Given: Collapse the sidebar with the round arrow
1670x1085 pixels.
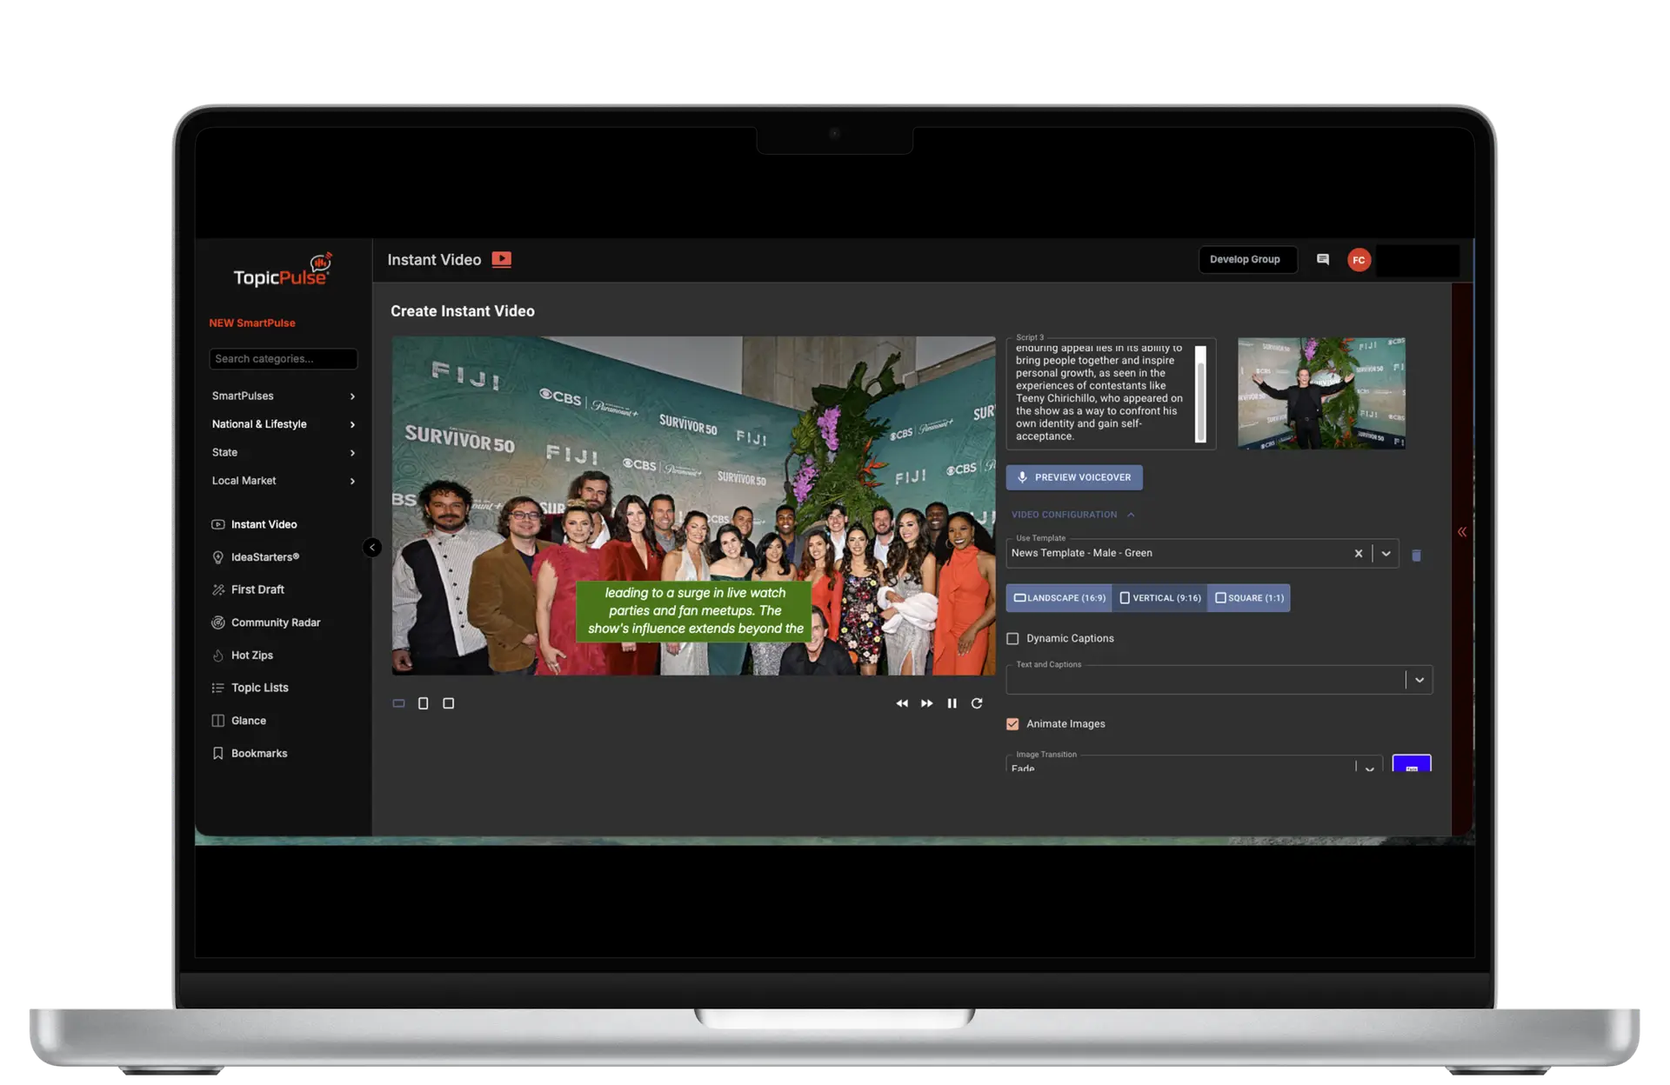Looking at the screenshot, I should point(372,547).
